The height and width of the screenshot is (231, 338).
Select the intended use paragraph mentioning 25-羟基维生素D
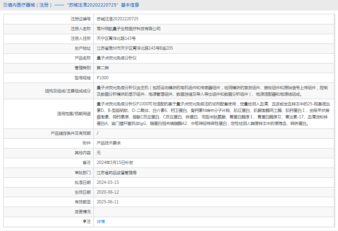(213, 114)
